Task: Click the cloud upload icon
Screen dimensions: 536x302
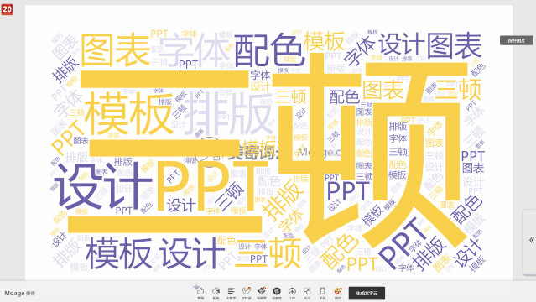Action: coord(292,291)
